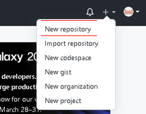146x114 pixels.
Task: Open the user avatar profile picture
Action: [x=129, y=12]
